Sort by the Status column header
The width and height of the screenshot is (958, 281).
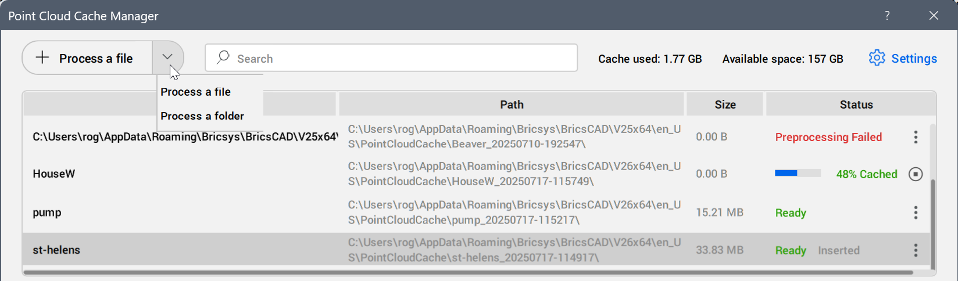(856, 105)
